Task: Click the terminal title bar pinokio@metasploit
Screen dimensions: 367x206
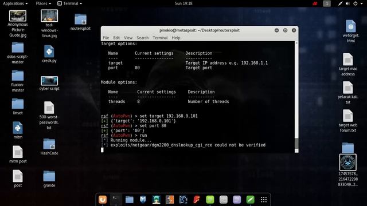Action: tap(200, 30)
